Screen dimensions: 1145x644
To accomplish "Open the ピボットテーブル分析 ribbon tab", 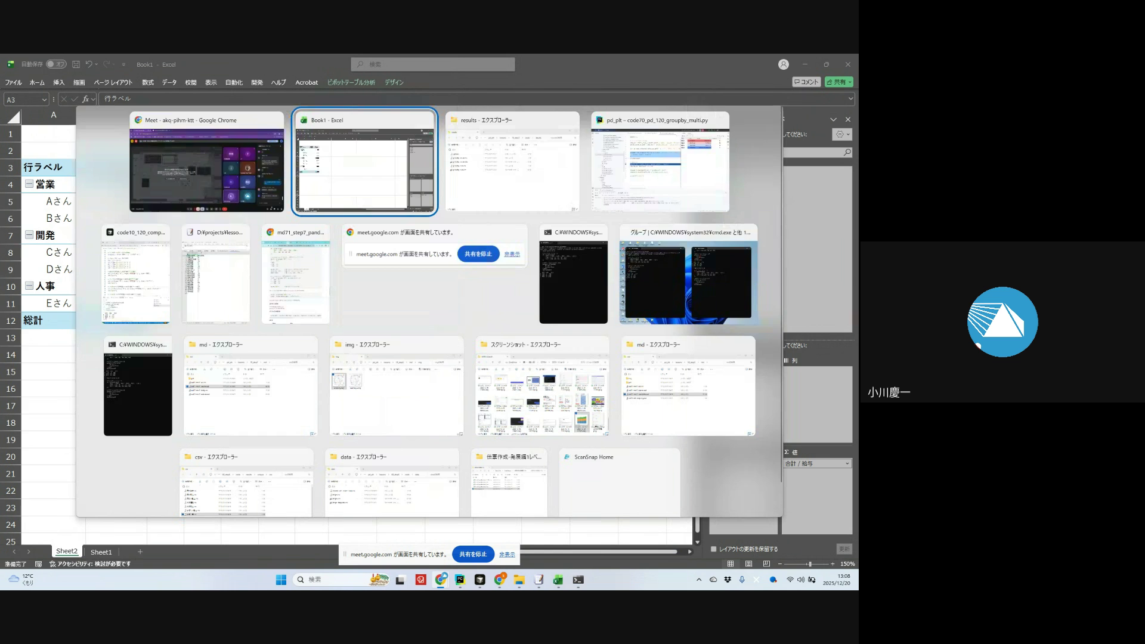I will point(351,82).
